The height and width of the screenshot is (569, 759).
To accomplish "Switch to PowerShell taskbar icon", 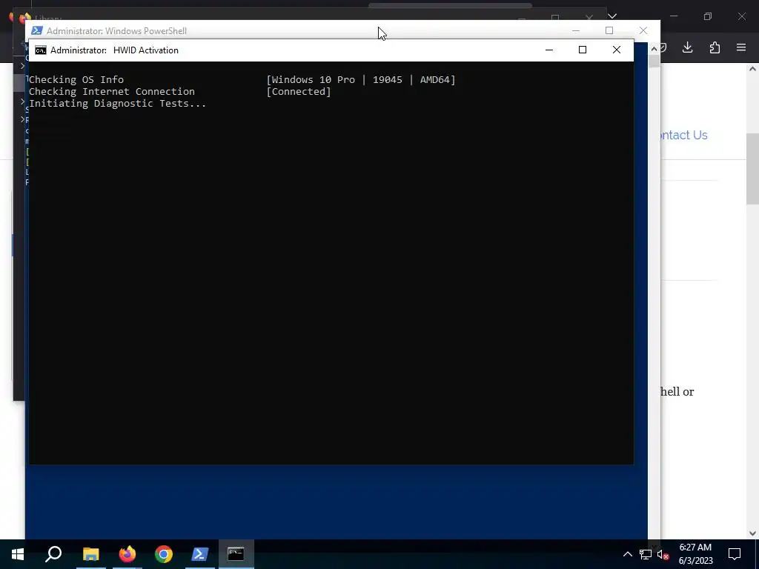I will coord(200,554).
